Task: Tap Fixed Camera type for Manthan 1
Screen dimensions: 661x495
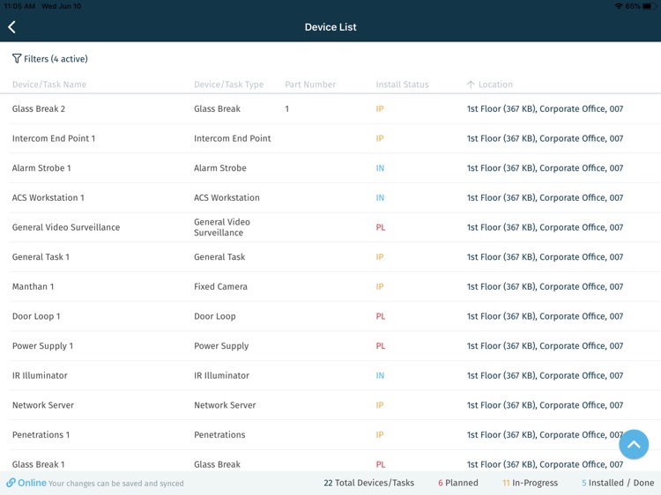Action: coord(220,286)
